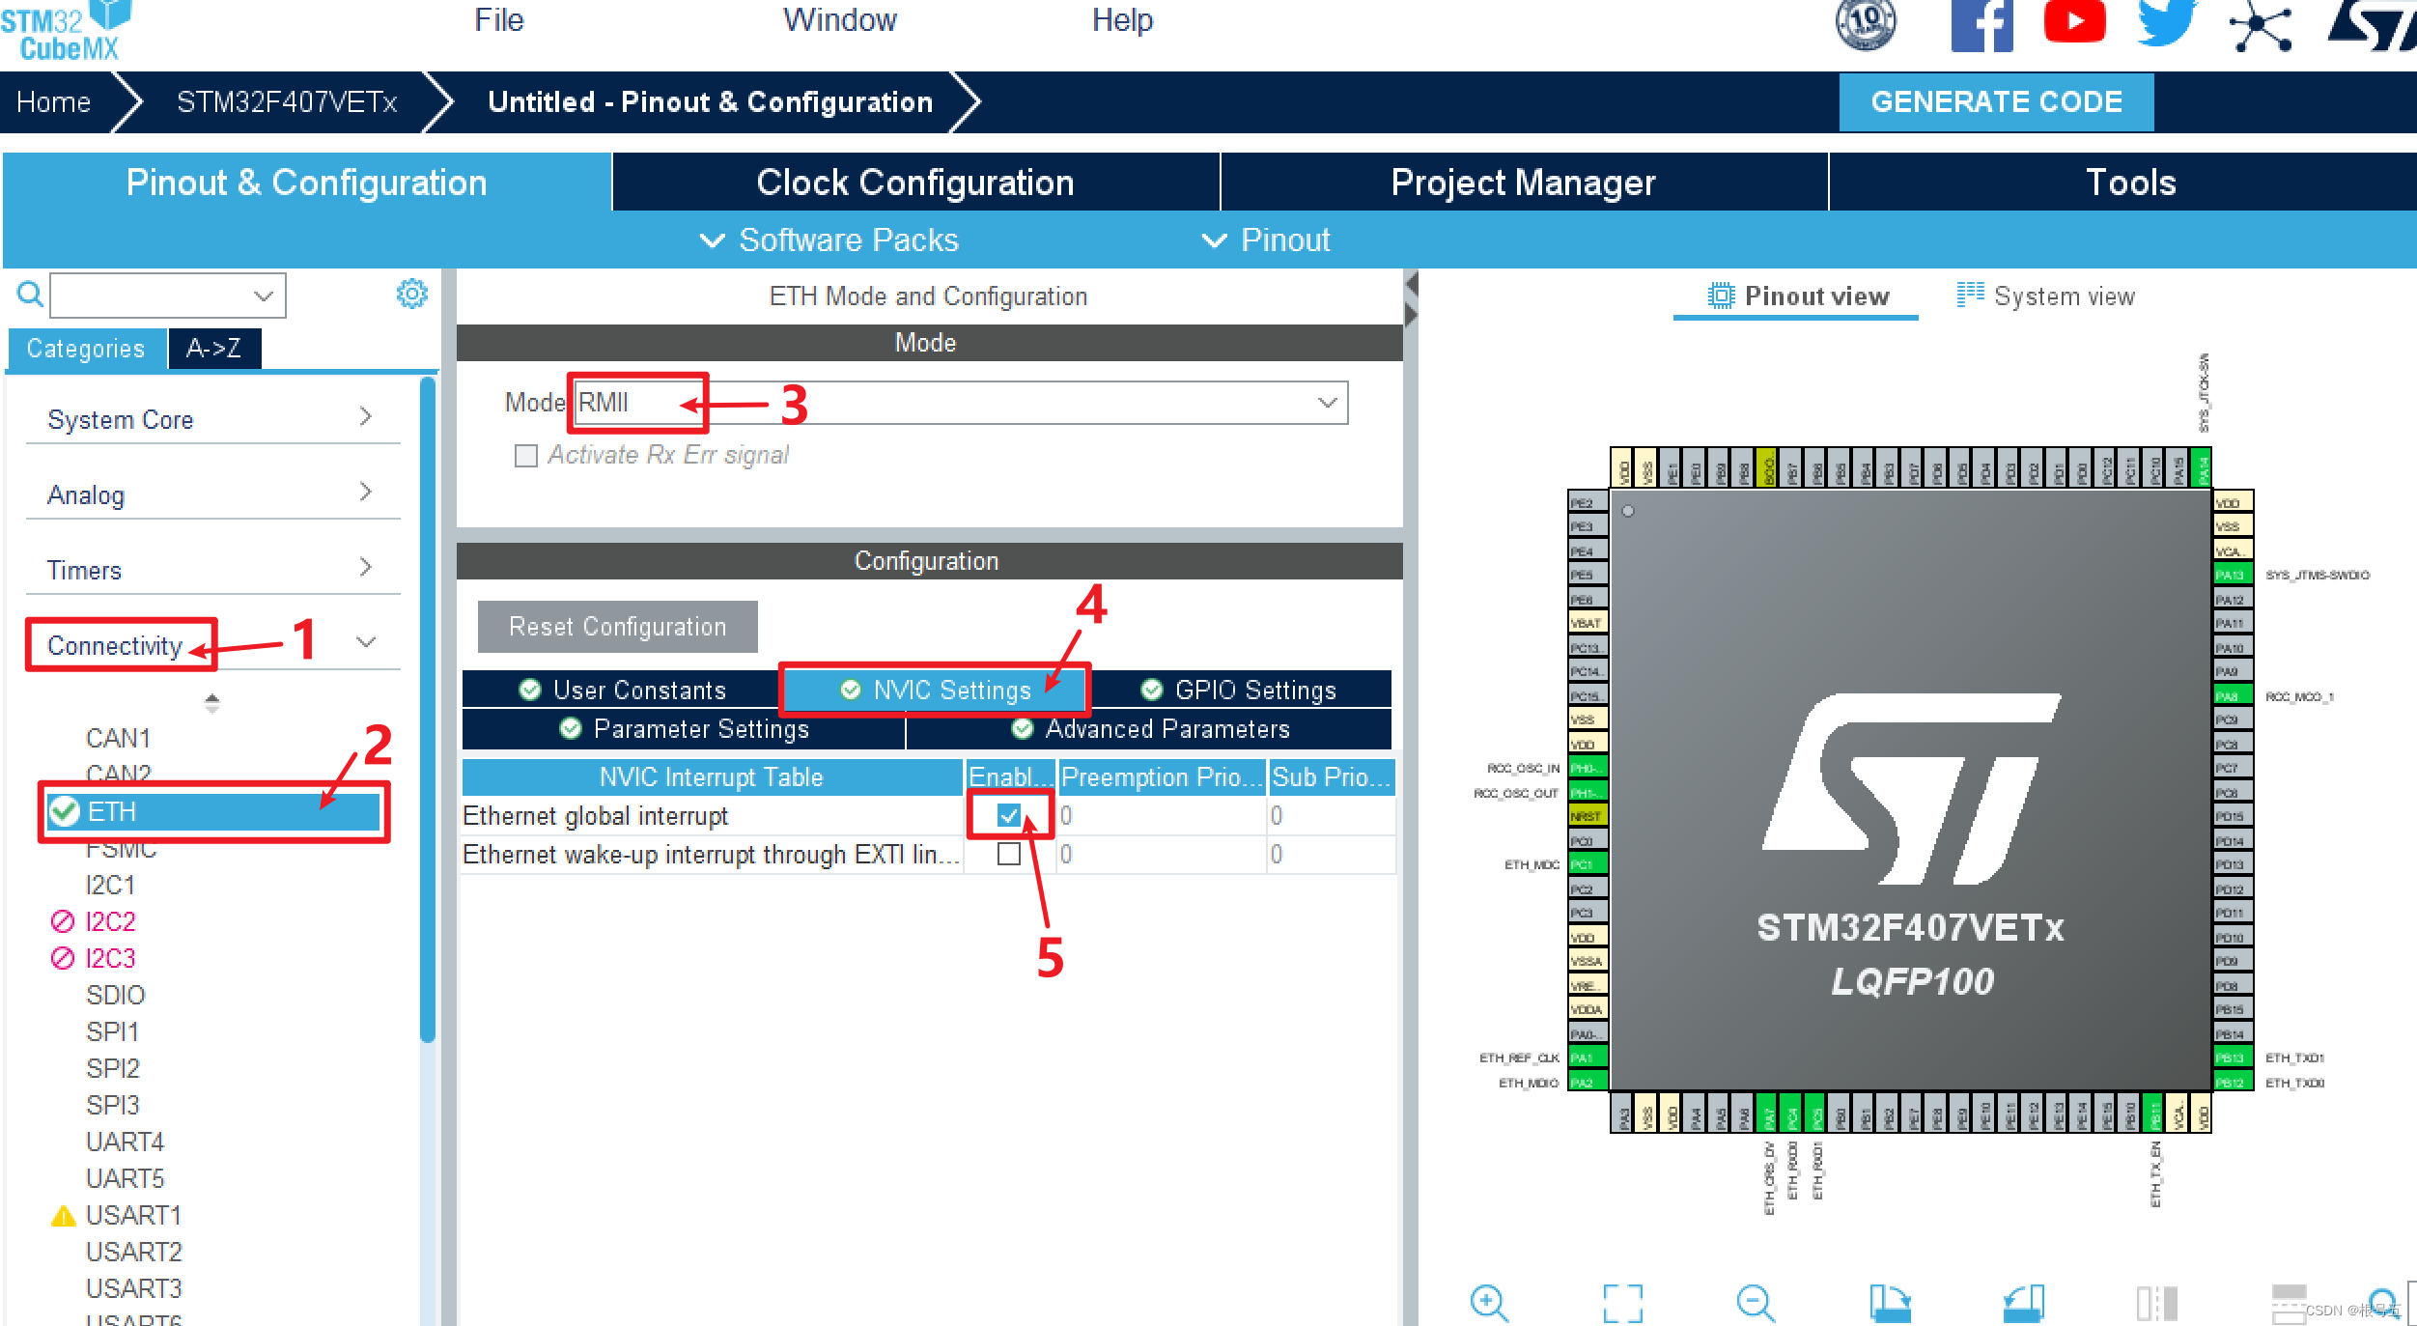Enable Ethernet global interrupt checkbox
Screen dimensions: 2417x1326
point(1007,815)
